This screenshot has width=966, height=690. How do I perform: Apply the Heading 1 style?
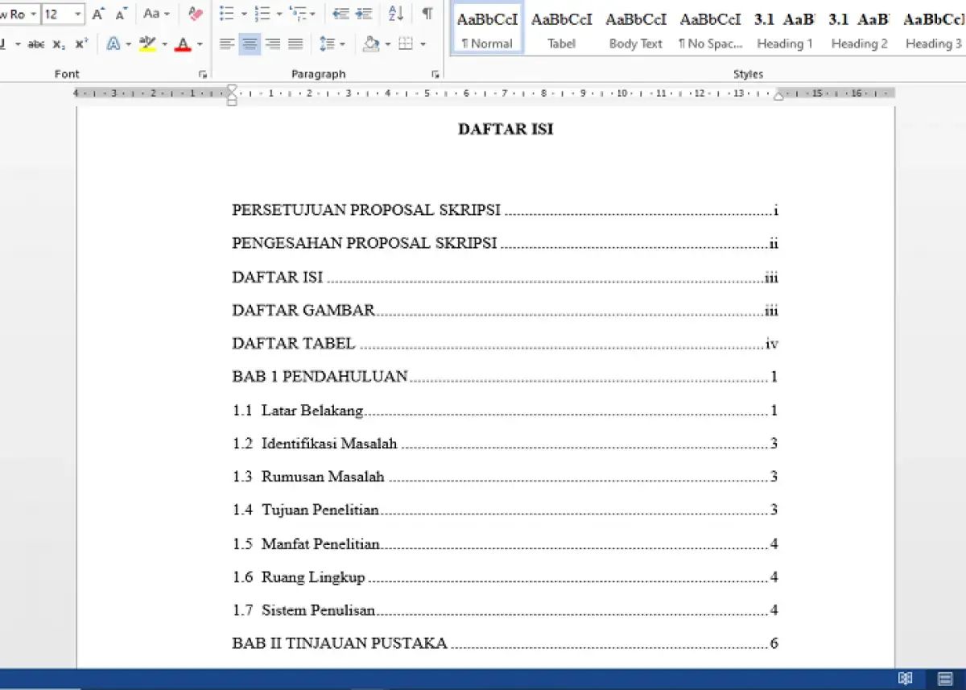pyautogui.click(x=783, y=29)
